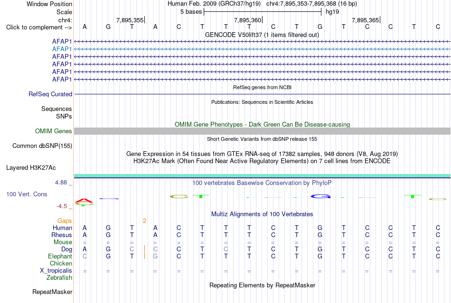451x303 pixels.
Task: Click chr4:7,895,353-7,895,368 (16 bp) position text
Action: coord(311,4)
